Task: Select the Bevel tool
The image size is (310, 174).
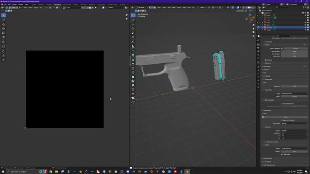Action: 133,64
